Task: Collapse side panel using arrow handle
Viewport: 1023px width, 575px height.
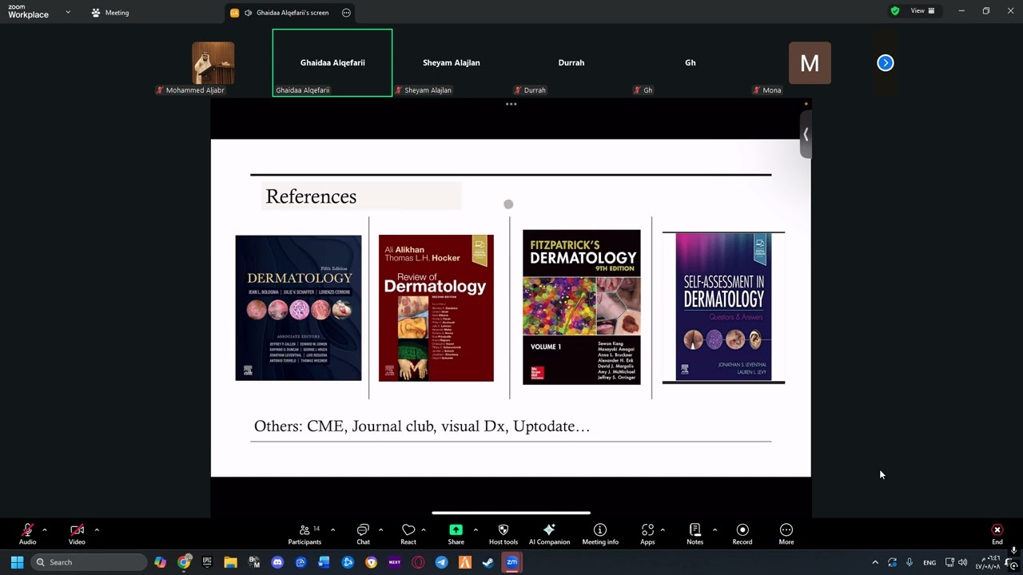Action: (806, 135)
